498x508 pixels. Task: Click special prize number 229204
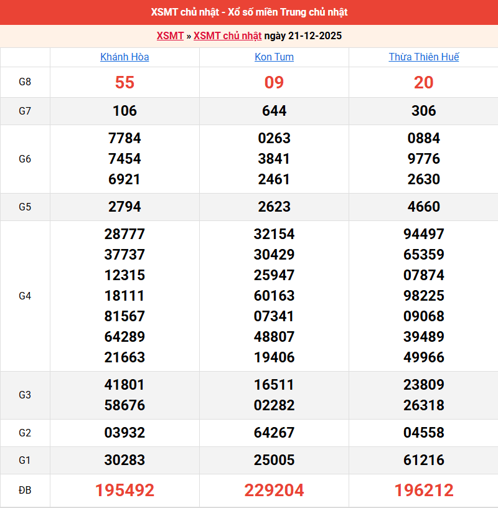[x=275, y=491]
